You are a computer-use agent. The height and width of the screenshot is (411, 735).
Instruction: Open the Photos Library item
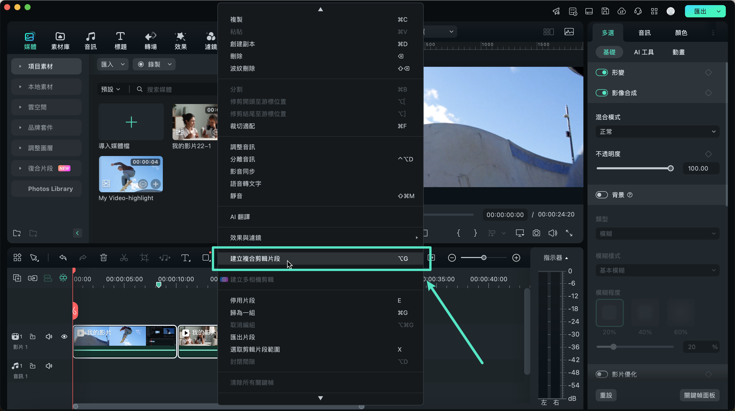(46, 189)
